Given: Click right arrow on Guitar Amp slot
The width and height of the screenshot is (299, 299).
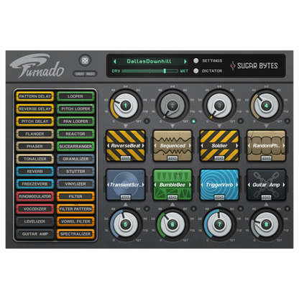Looking at the screenshot, I should (x=284, y=185).
